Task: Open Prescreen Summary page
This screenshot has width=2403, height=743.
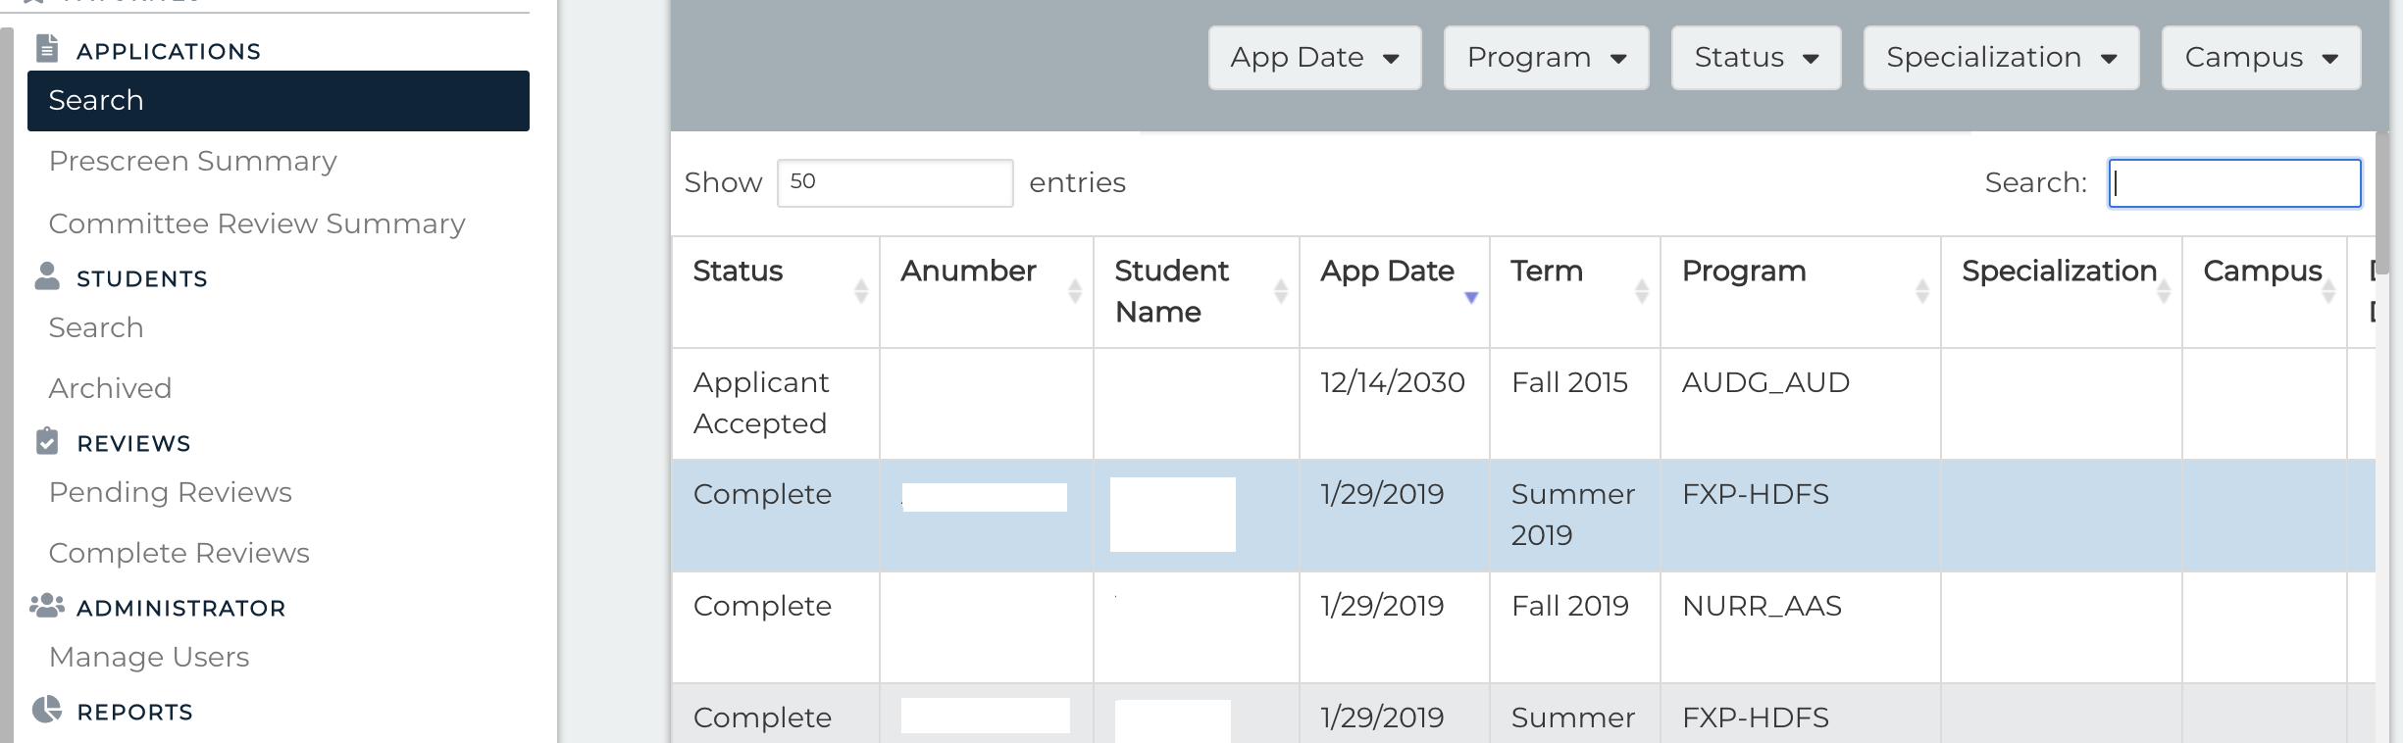Action: click(192, 161)
